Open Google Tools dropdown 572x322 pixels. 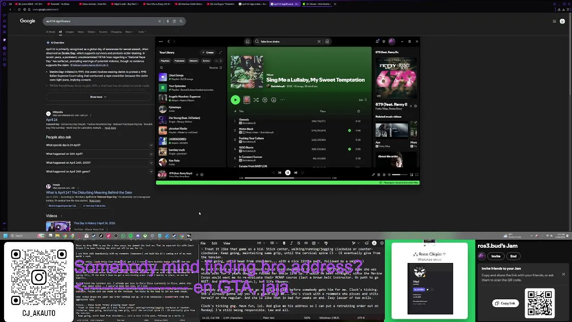pyautogui.click(x=142, y=32)
